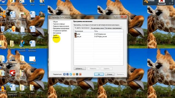Open the 2GIS desktop shortcut
This screenshot has width=175, height=98.
pos(13,30)
